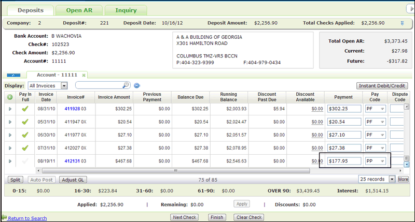The width and height of the screenshot is (415, 222).
Task: Click the Invoice Amount column header
Action: 114,97
